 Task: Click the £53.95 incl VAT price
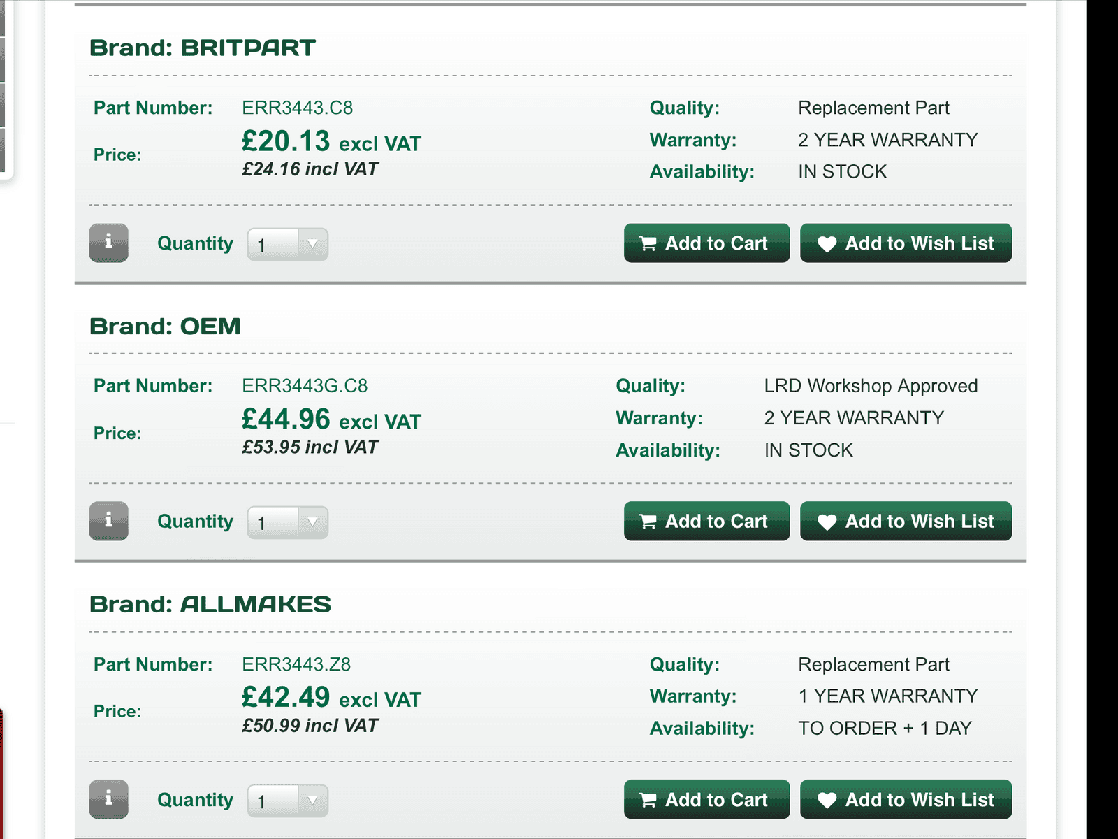click(x=310, y=447)
